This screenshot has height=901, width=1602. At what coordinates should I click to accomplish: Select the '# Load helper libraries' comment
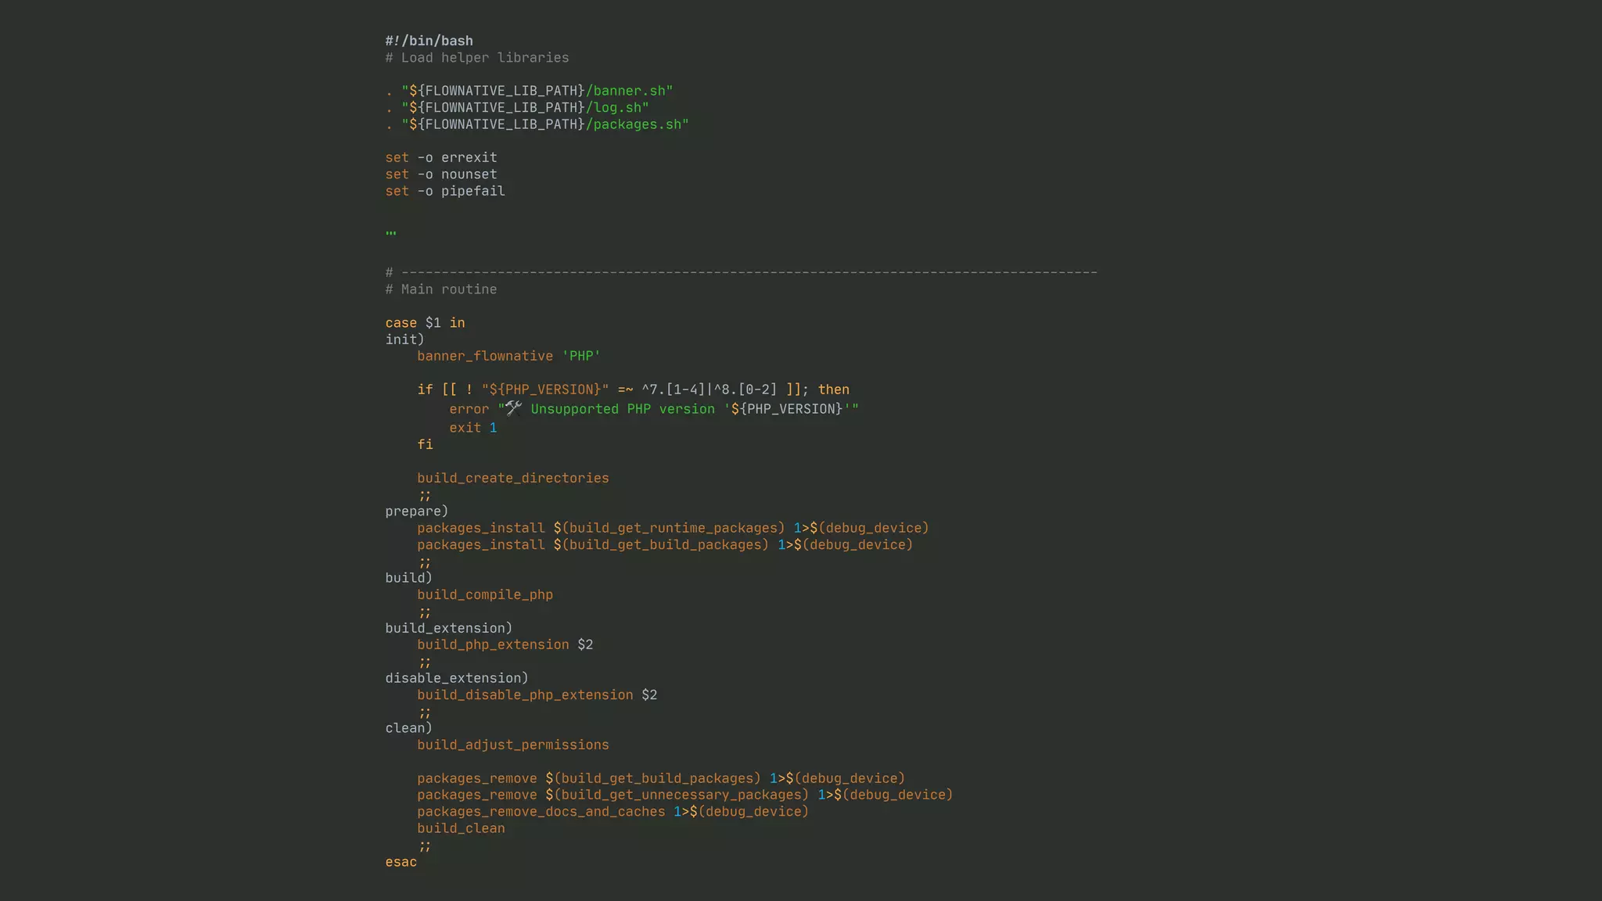(x=477, y=58)
